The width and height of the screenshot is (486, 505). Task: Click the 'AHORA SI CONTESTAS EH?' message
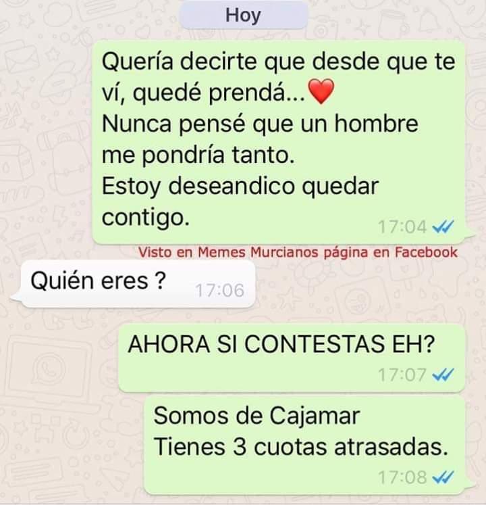(292, 358)
